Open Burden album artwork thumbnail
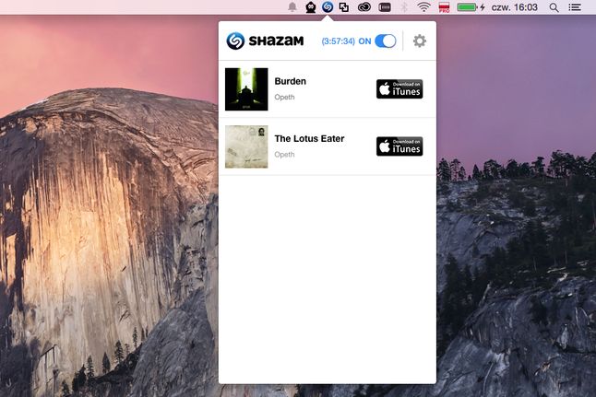The height and width of the screenshot is (397, 596). point(246,89)
